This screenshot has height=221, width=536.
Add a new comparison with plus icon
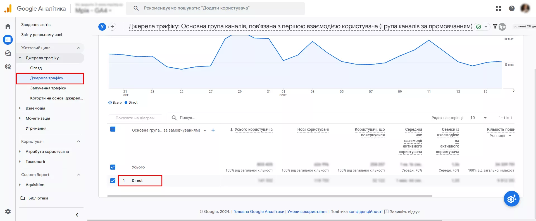[112, 27]
